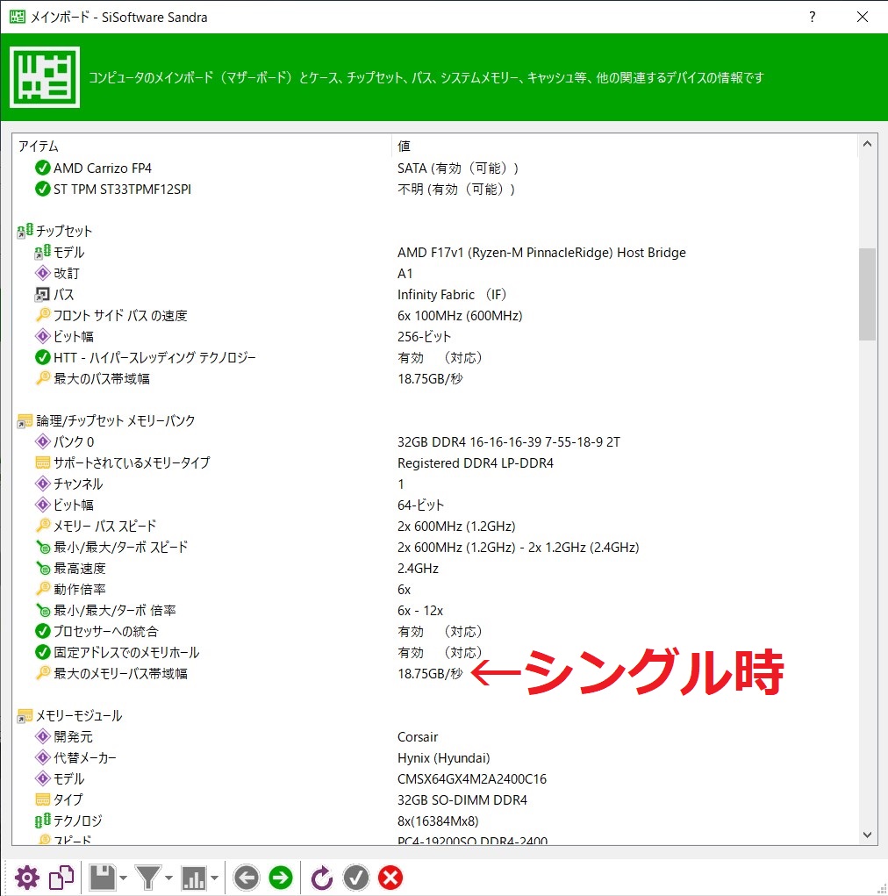Select the 最大のメモリーバス帯域幅 row
Viewport: 888px width, 896px height.
click(x=434, y=674)
